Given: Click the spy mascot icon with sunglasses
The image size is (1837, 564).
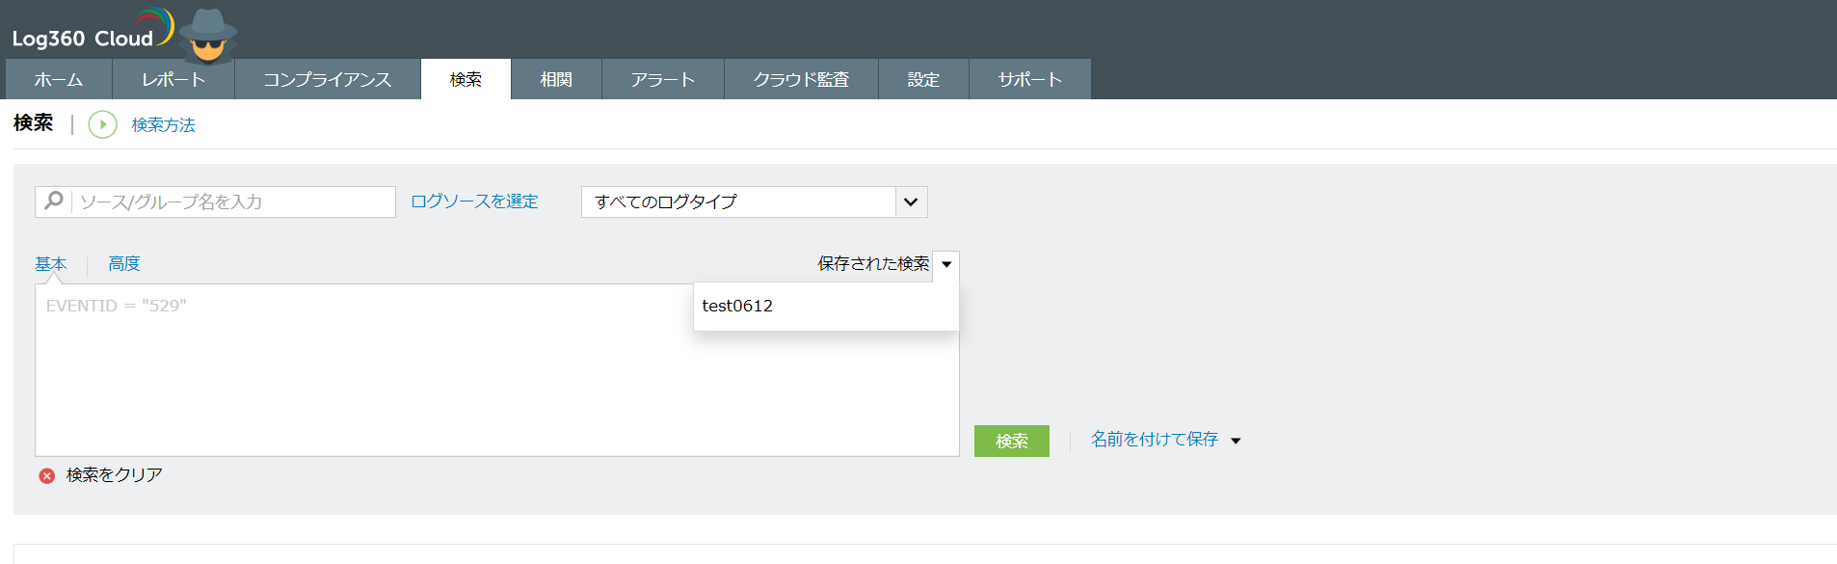Looking at the screenshot, I should [208, 35].
